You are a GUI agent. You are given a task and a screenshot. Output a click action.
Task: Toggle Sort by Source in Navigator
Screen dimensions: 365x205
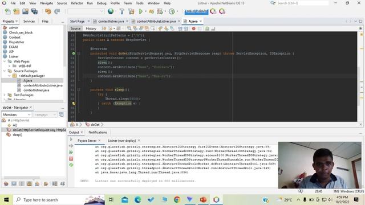(x=62, y=184)
